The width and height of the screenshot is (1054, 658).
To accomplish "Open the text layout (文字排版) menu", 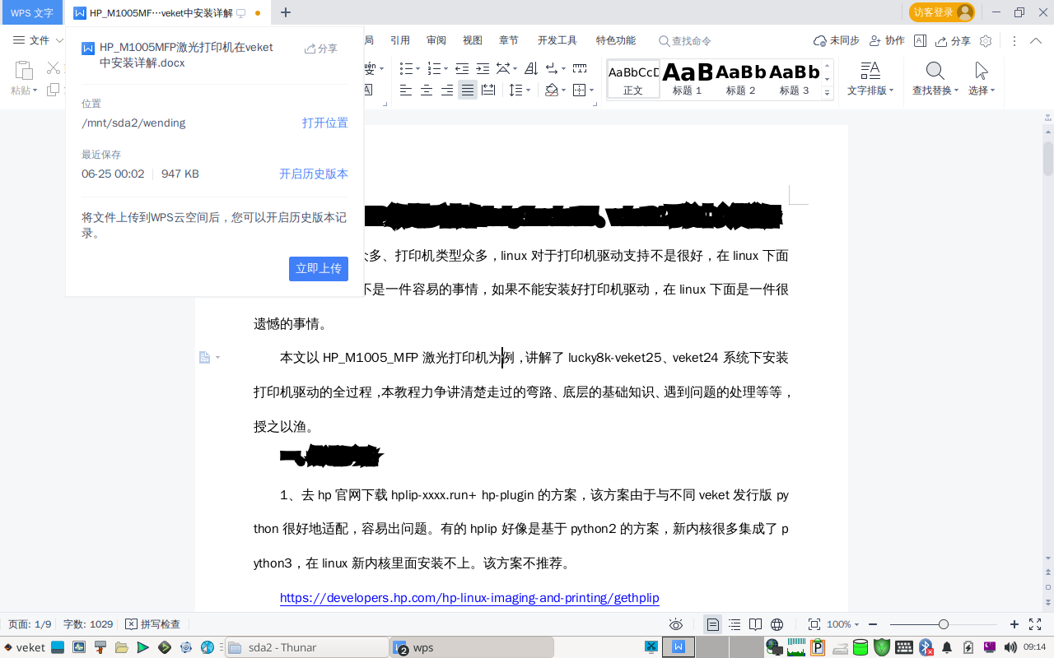I will click(x=870, y=79).
